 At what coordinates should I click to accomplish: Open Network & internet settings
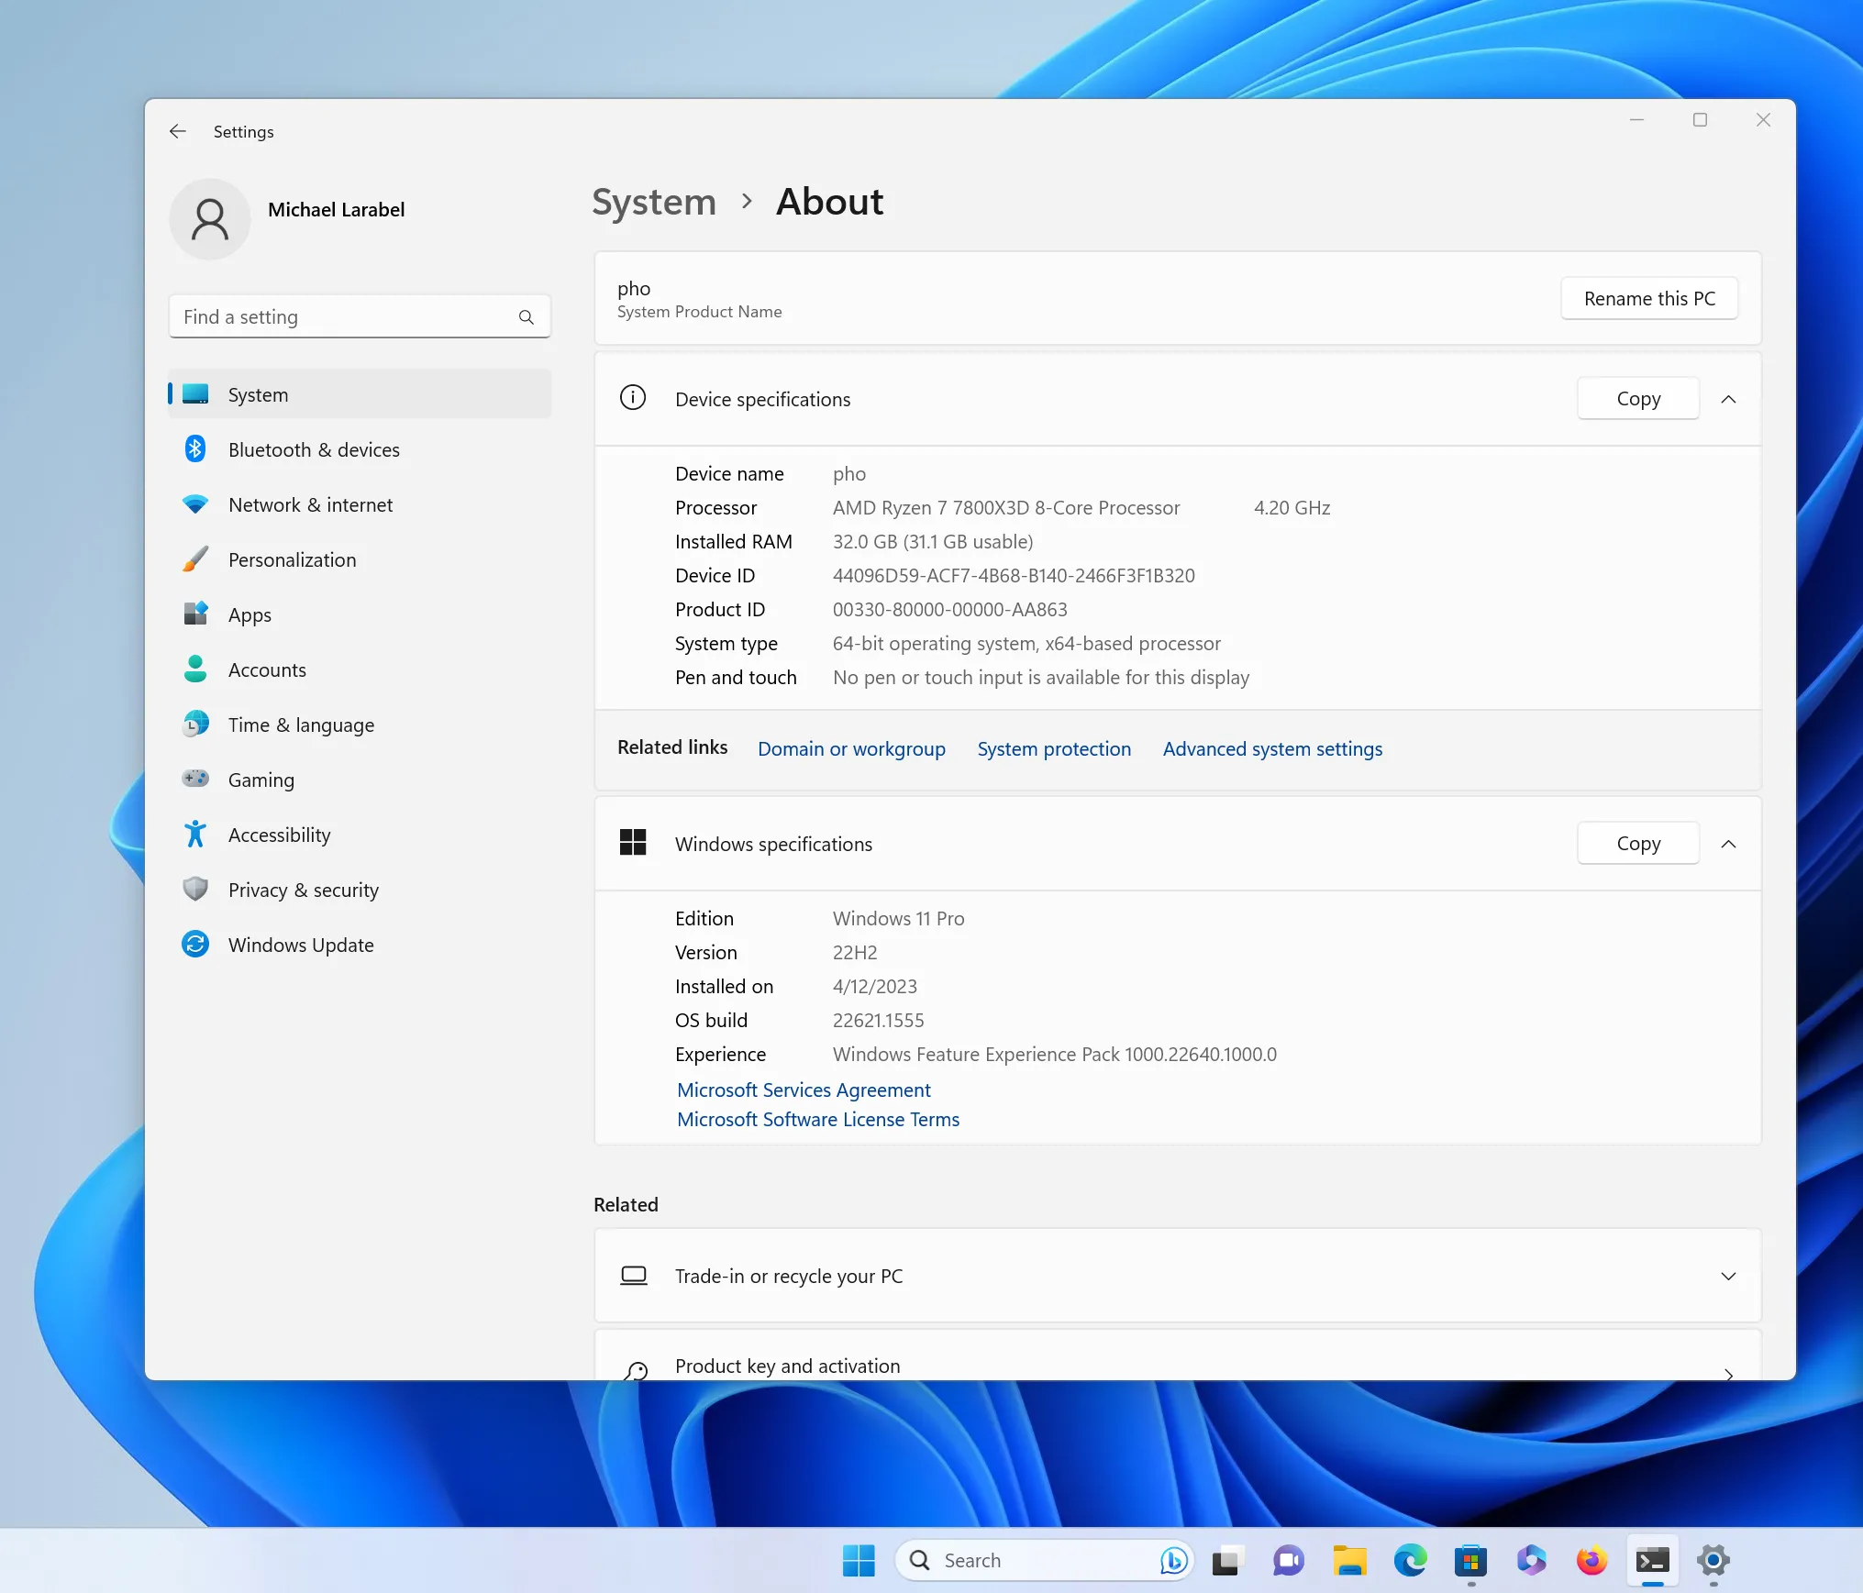(310, 504)
